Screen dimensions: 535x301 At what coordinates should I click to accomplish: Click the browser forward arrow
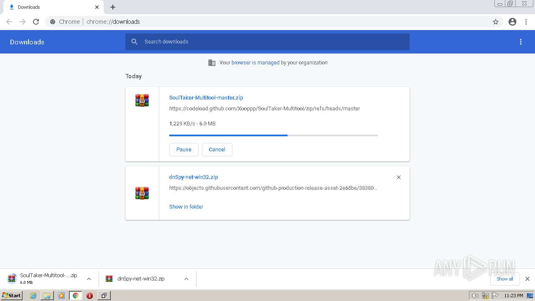pos(23,22)
